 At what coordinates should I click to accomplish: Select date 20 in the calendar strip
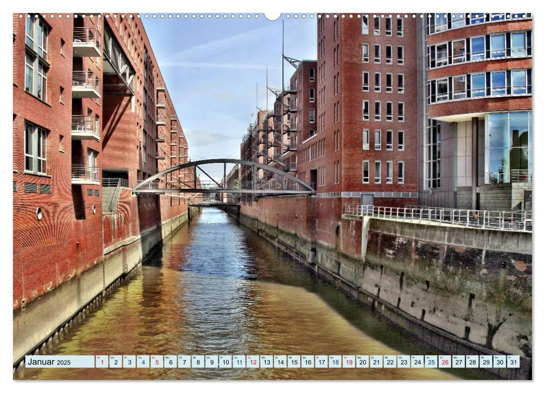[363, 362]
